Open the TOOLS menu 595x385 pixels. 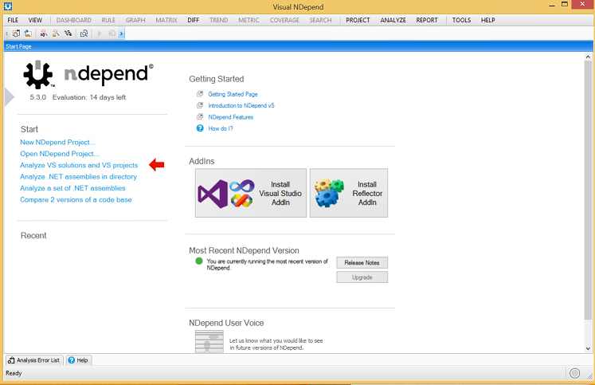[x=461, y=20]
